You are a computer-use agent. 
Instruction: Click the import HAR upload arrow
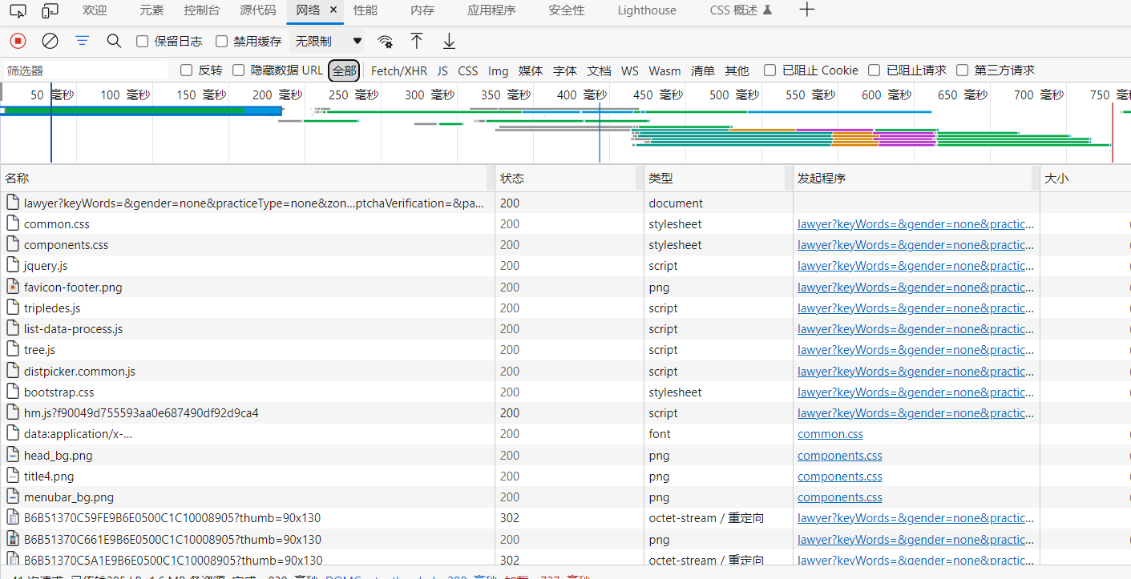point(417,41)
